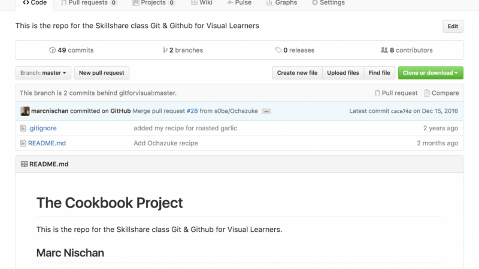The width and height of the screenshot is (479, 269).
Task: Click 'The Cookbook Project' heading
Action: coord(110,203)
